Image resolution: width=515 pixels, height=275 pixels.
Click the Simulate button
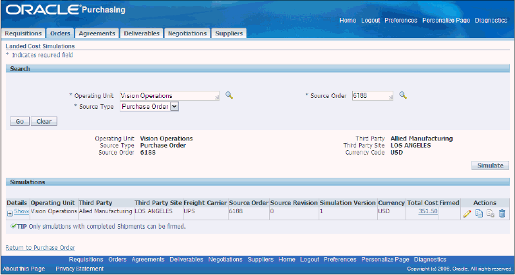(490, 166)
